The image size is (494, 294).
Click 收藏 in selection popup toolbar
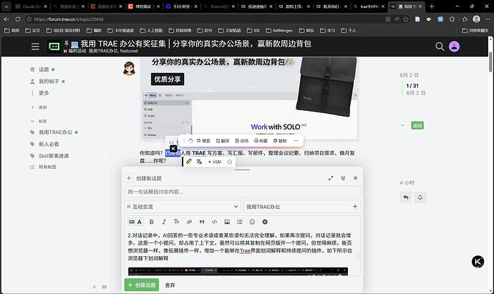coord(261,141)
